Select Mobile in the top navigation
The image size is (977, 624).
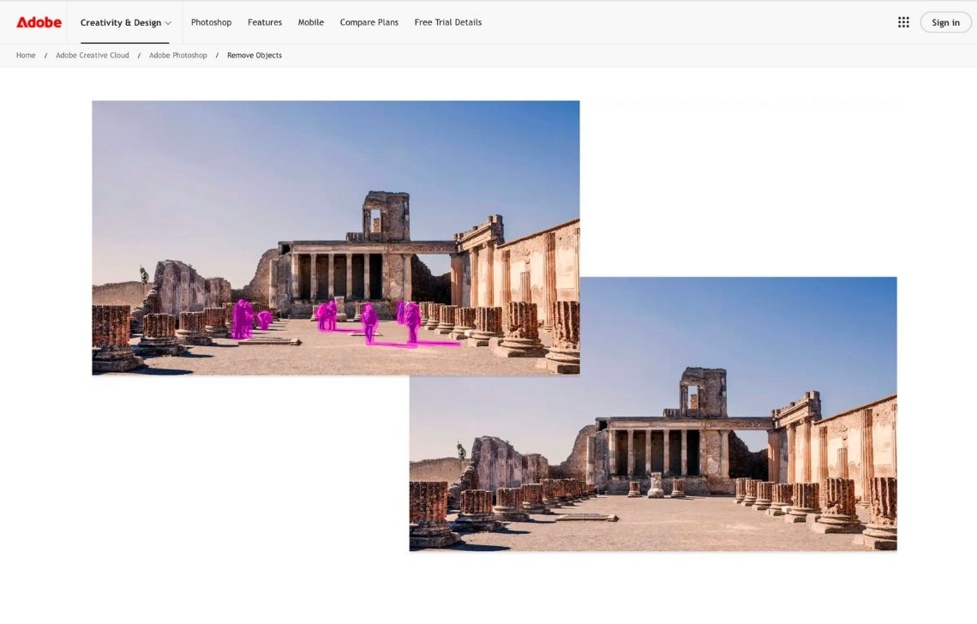[x=310, y=22]
